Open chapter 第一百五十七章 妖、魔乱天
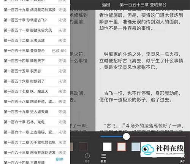 tap(35, 91)
